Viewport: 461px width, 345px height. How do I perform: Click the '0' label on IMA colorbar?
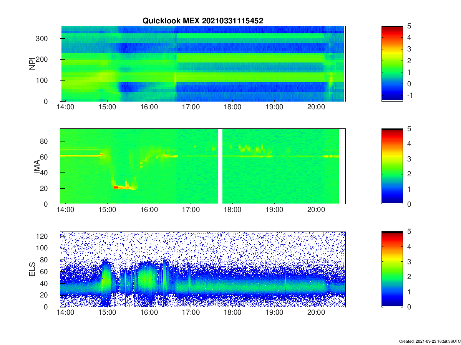410,204
